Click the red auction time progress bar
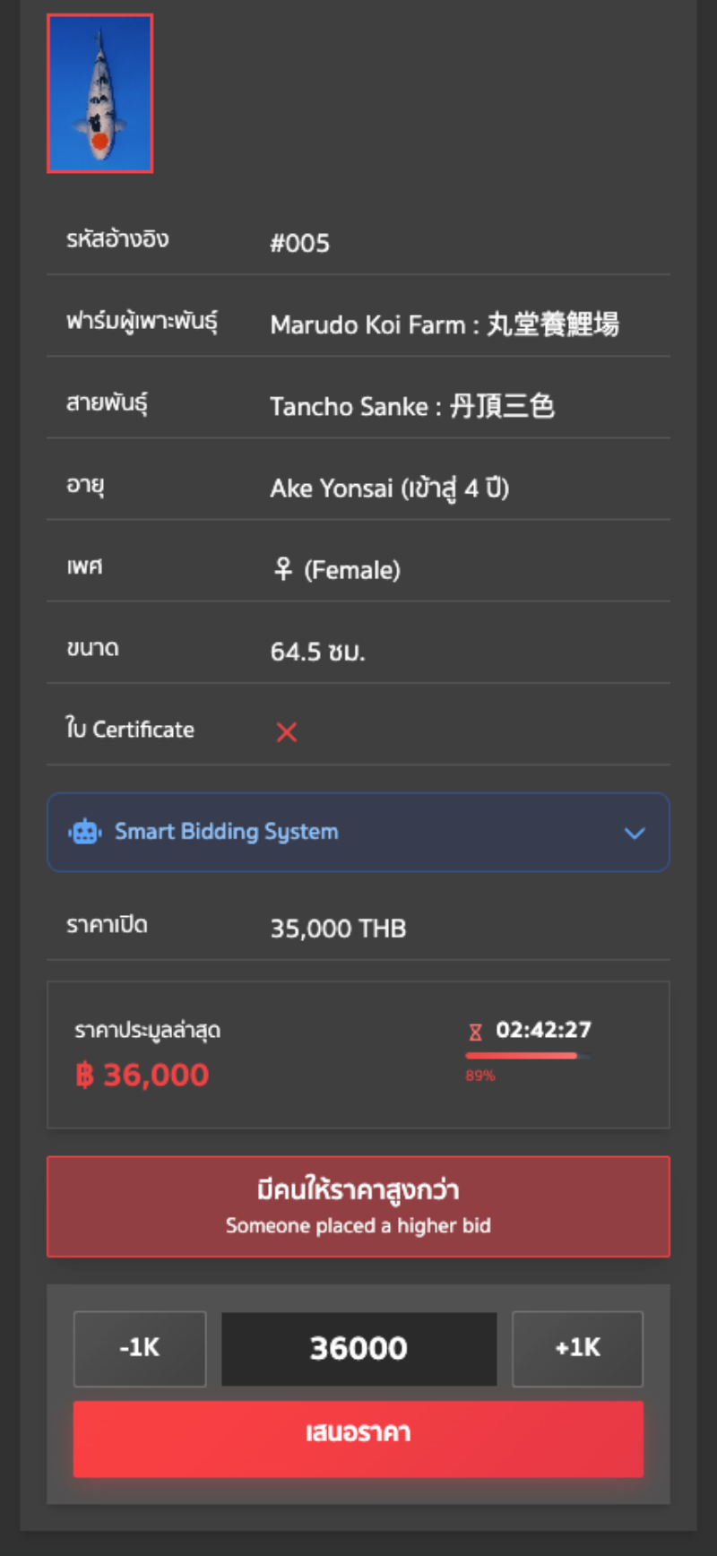717x1556 pixels. pos(522,1056)
